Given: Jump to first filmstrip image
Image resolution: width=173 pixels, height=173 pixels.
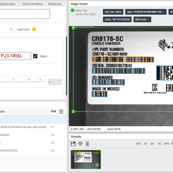Looking at the screenshot, I should (138, 144).
